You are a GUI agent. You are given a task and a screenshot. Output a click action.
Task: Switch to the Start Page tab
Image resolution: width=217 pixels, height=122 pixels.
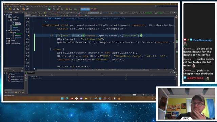pos(38,13)
